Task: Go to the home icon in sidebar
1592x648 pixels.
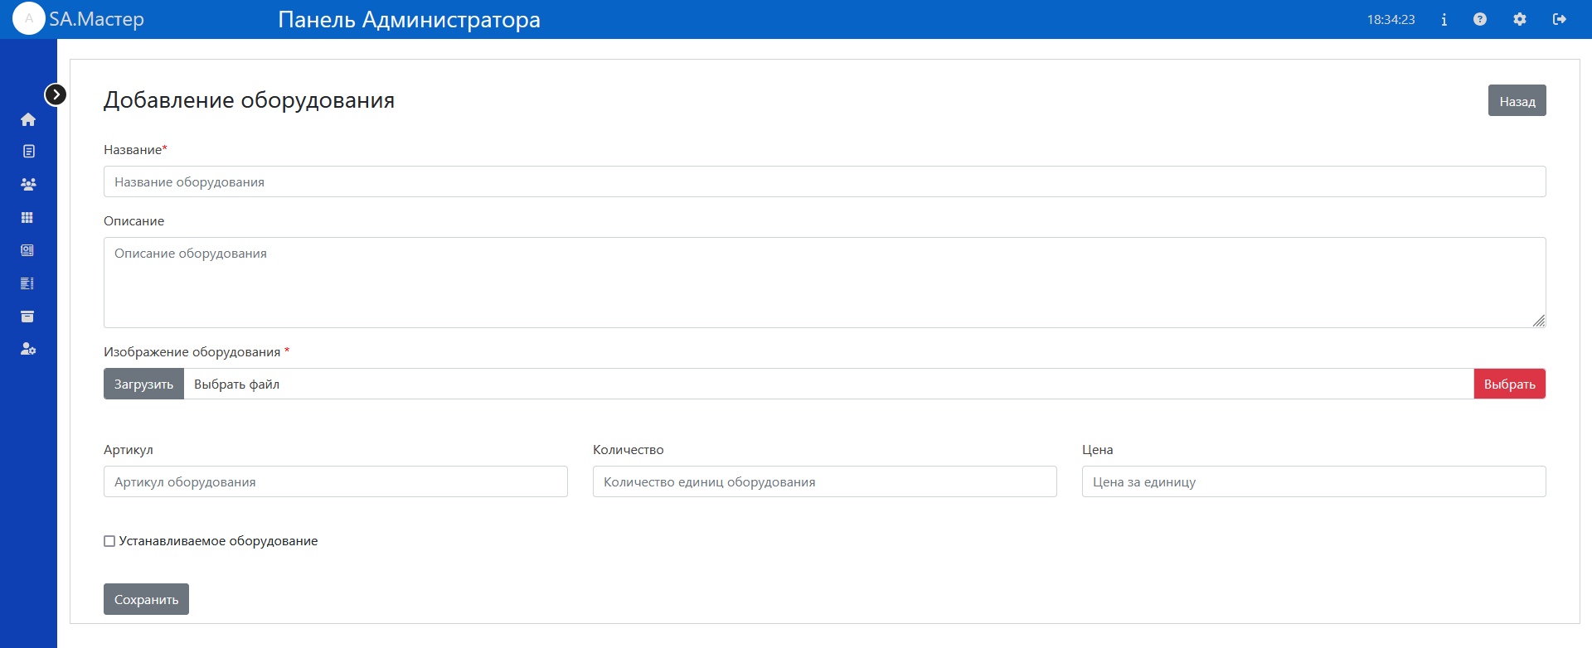Action: (28, 119)
